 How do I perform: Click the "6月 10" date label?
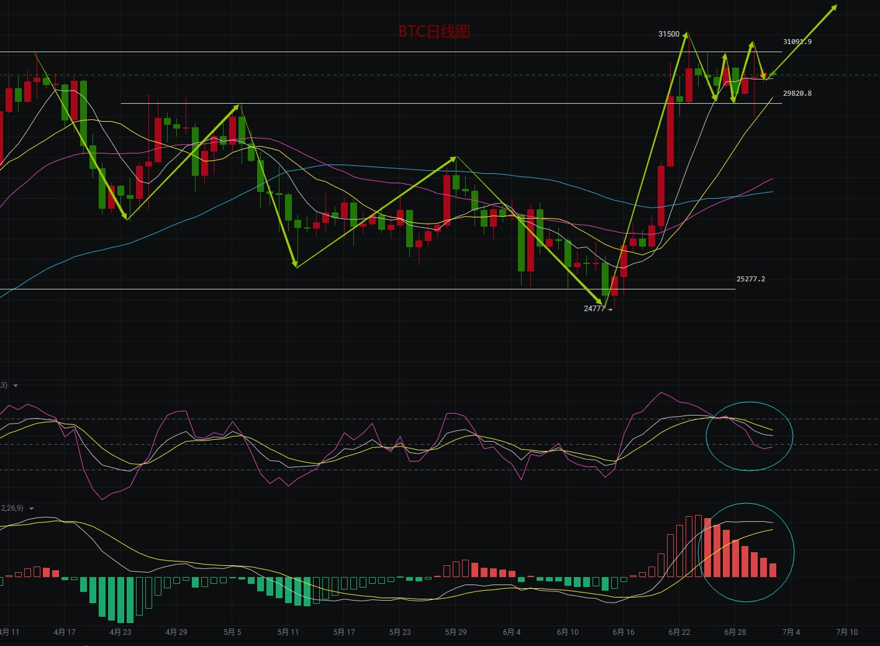click(568, 632)
